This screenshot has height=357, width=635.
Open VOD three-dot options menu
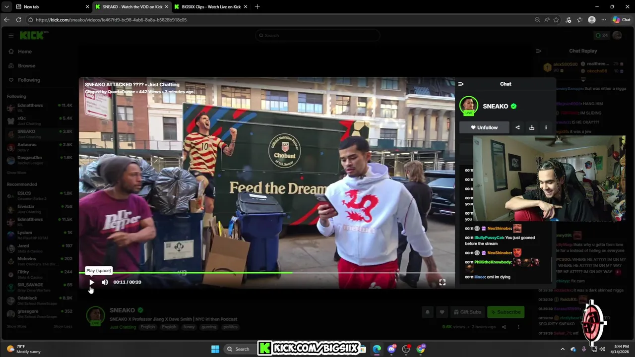coord(518,327)
